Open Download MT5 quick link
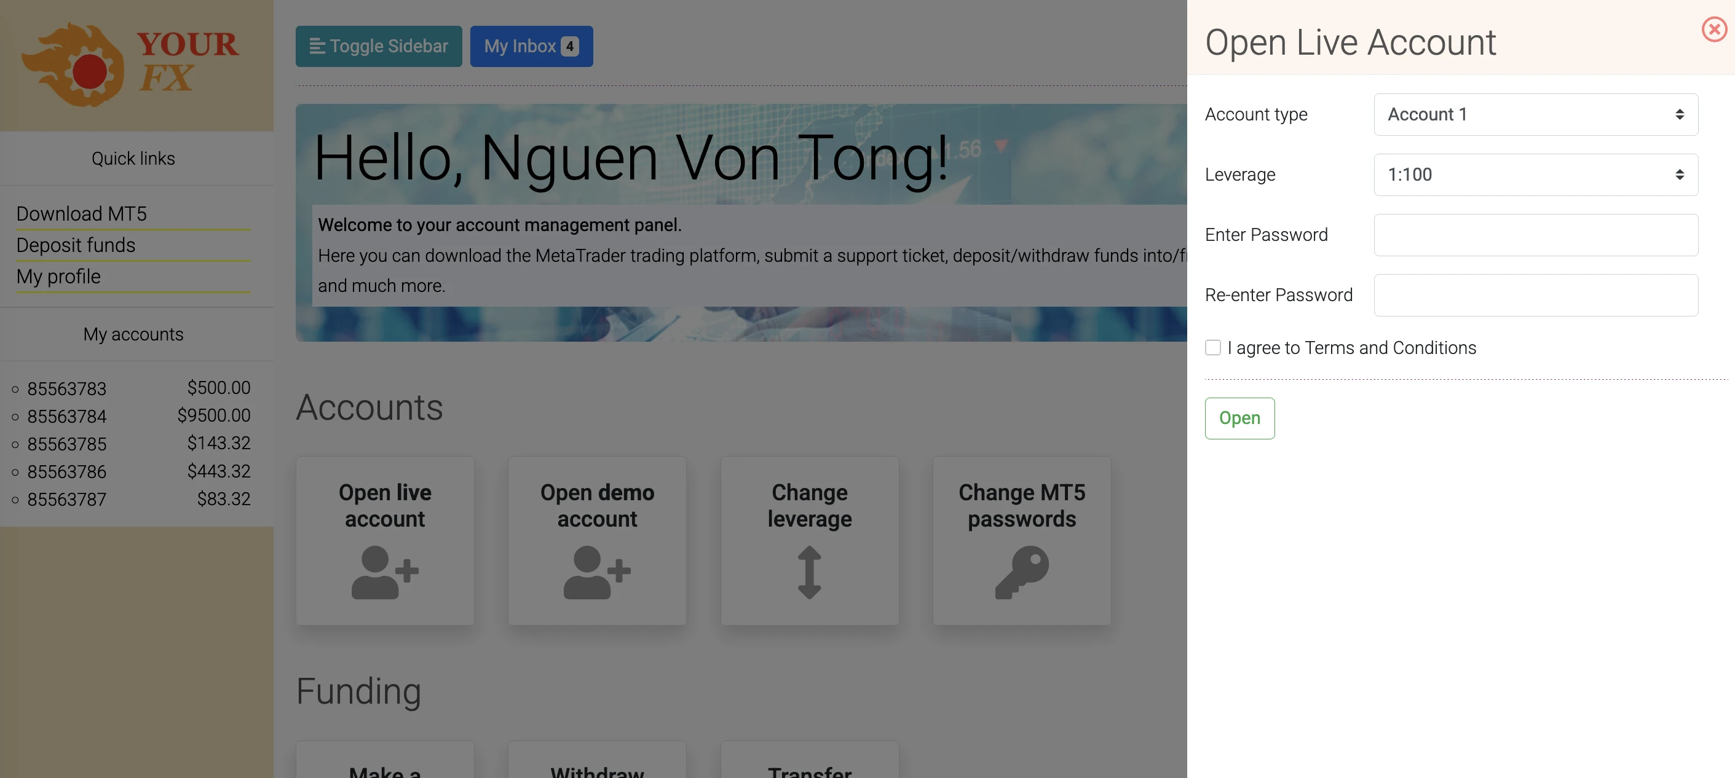Image resolution: width=1735 pixels, height=778 pixels. click(x=82, y=214)
